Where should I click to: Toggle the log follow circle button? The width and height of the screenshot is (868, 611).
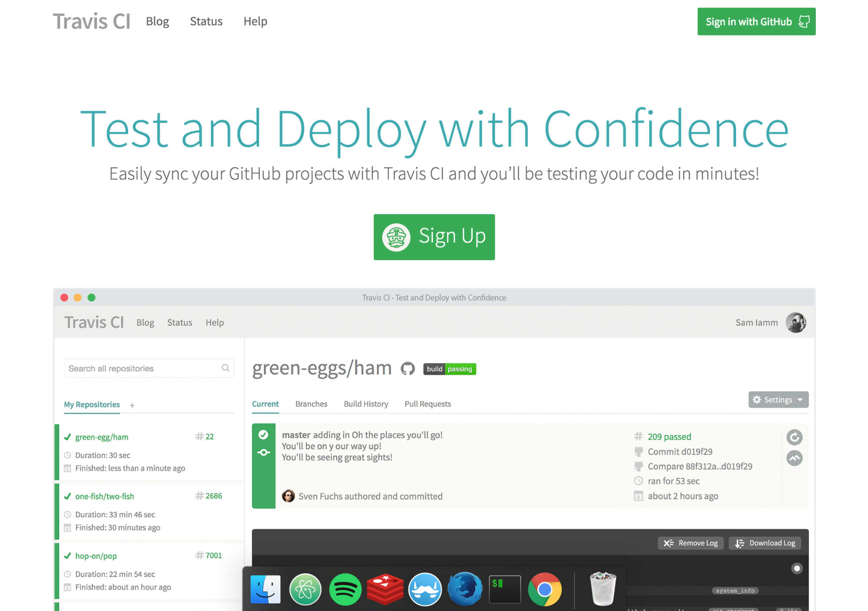tap(796, 568)
